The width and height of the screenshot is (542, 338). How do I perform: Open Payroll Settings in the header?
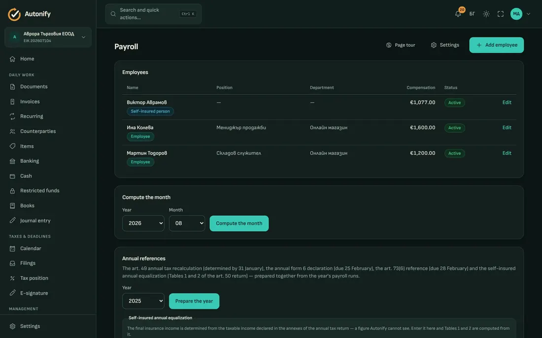click(x=445, y=45)
